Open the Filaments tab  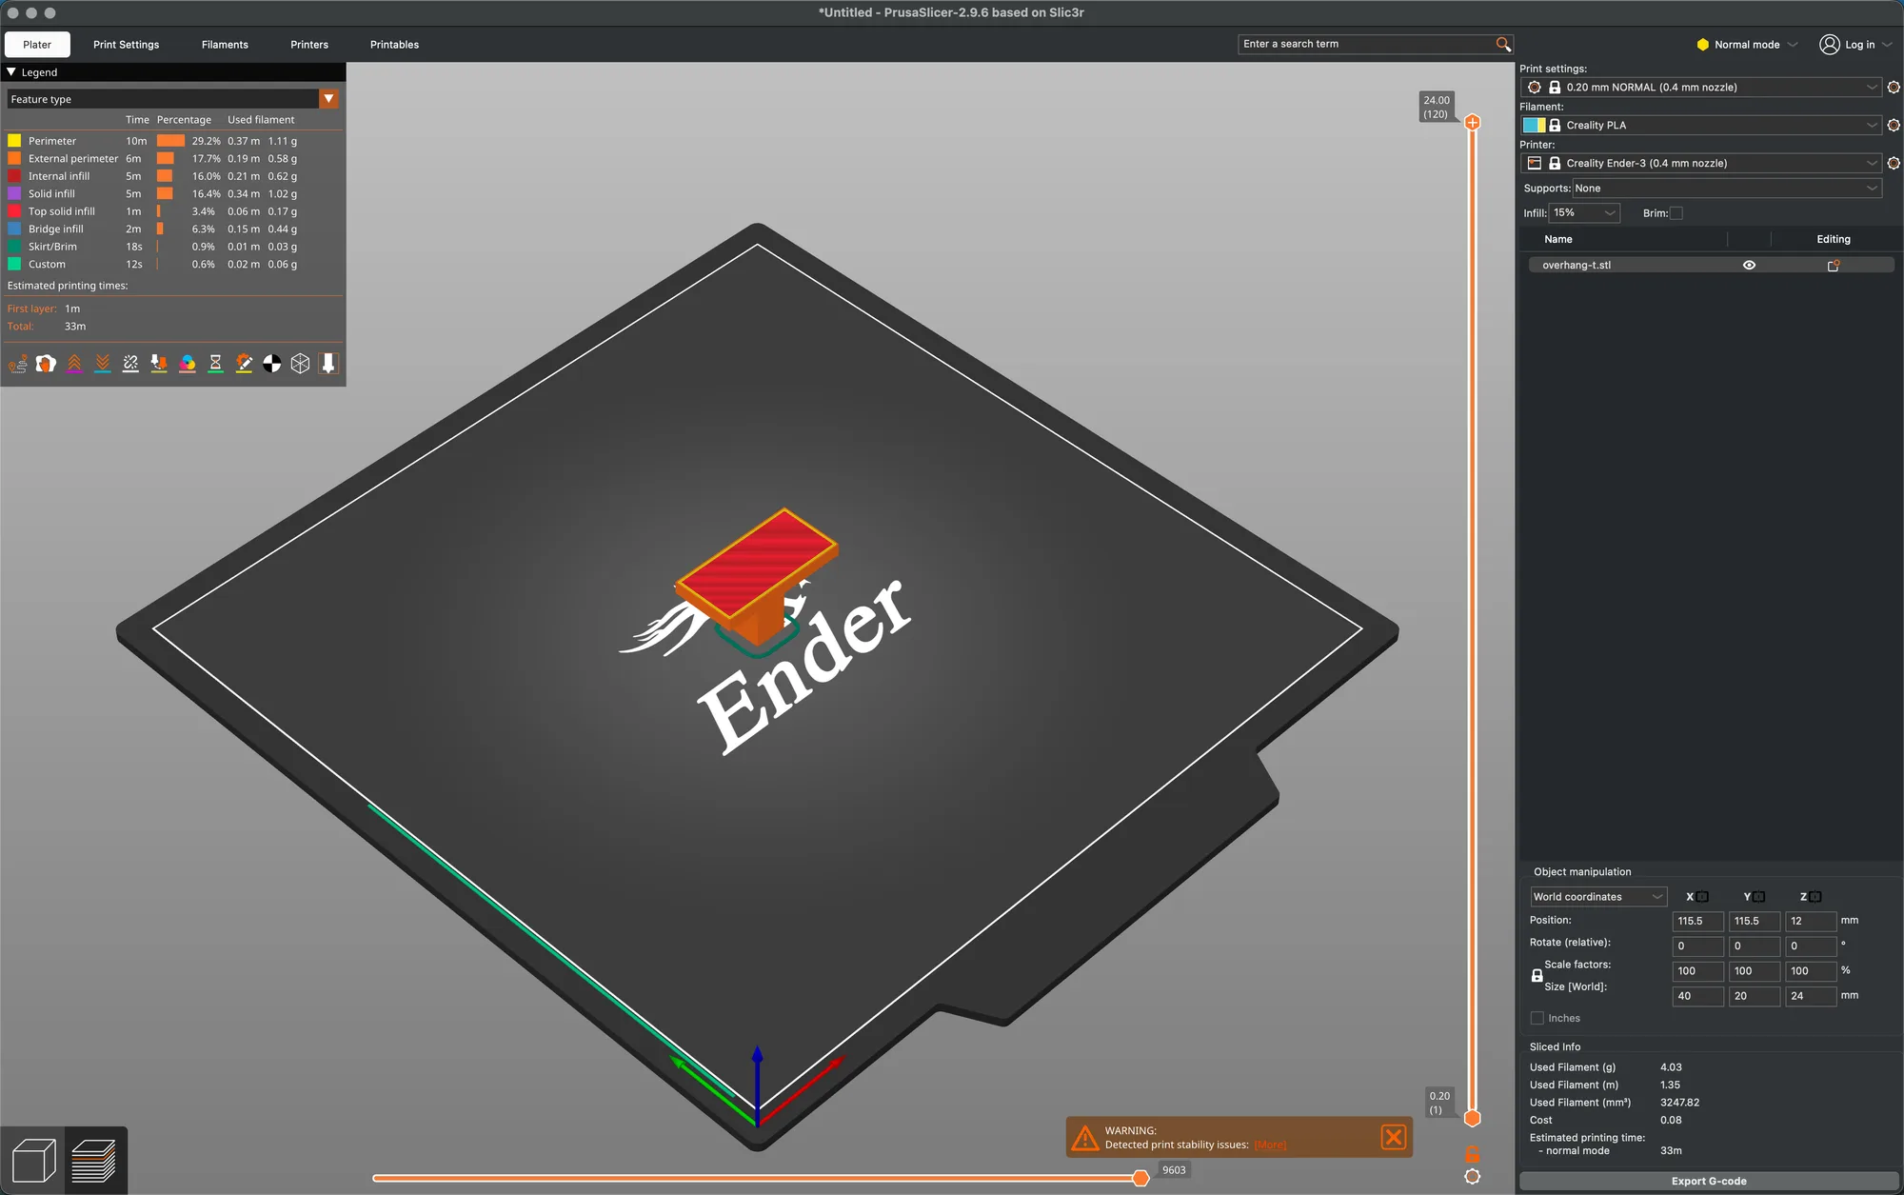click(225, 45)
